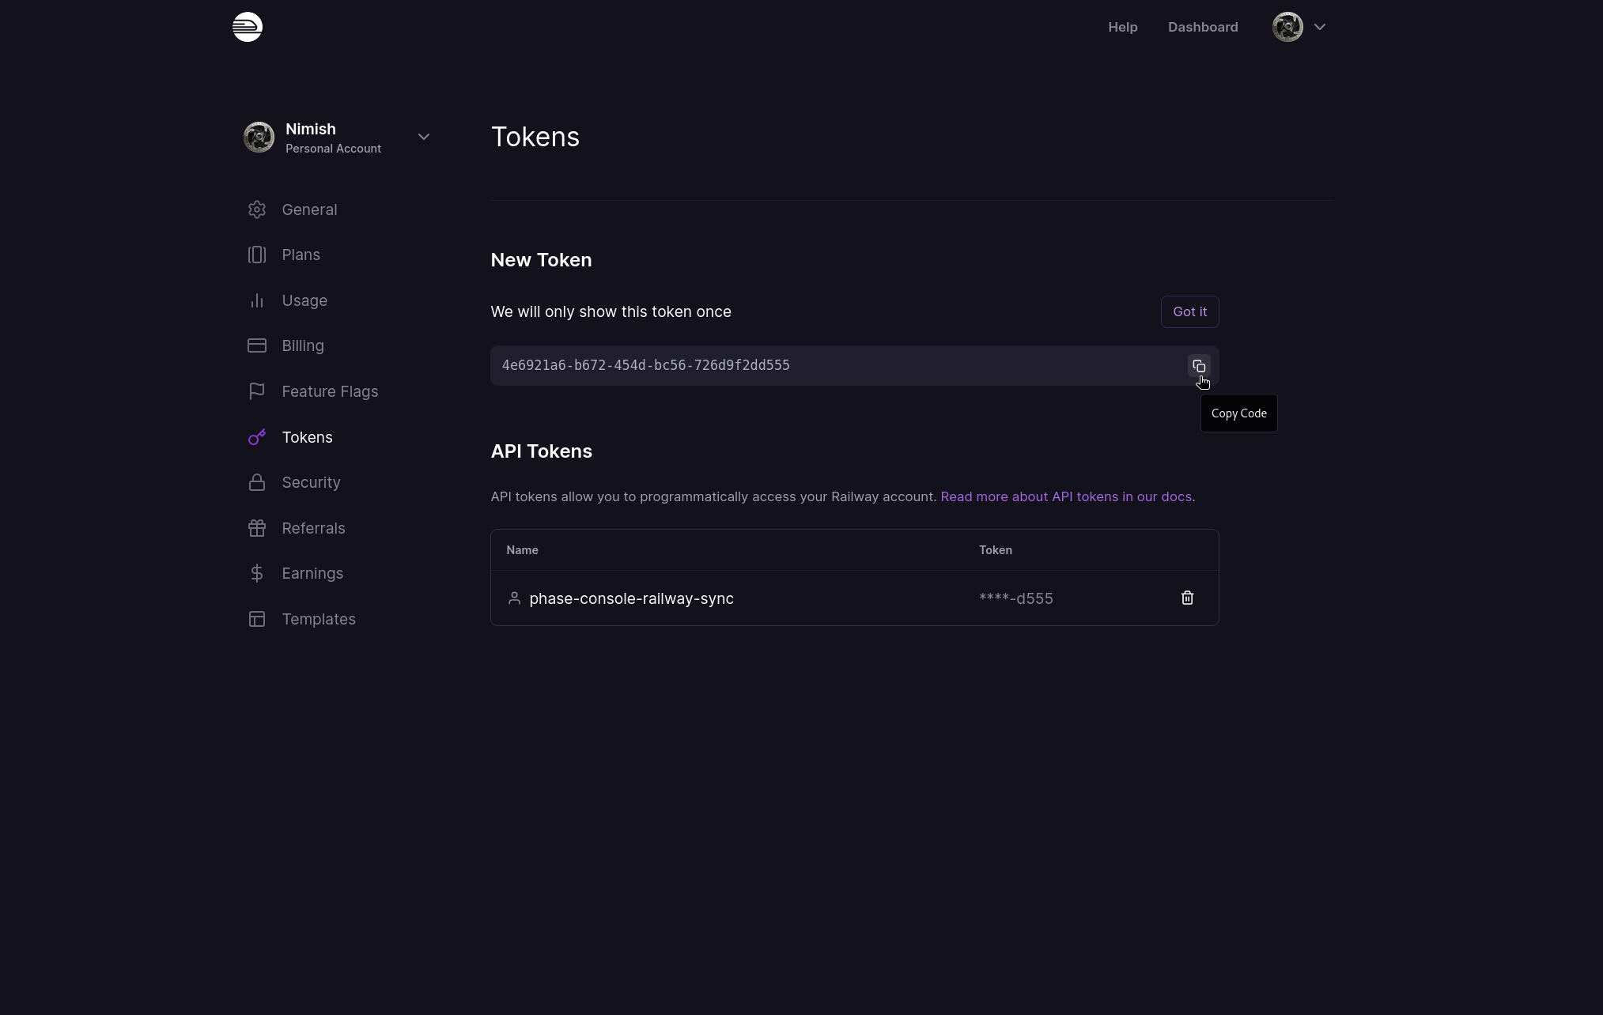Open Feature Flags via flag icon
This screenshot has width=1603, height=1015.
coord(257,391)
